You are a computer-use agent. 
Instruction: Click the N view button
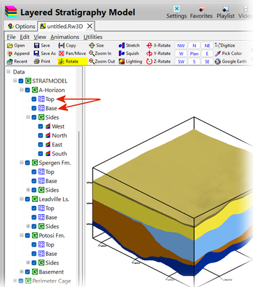(194, 45)
